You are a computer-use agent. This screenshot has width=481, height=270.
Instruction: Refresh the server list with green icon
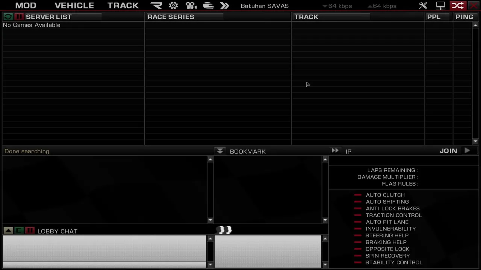point(8,17)
